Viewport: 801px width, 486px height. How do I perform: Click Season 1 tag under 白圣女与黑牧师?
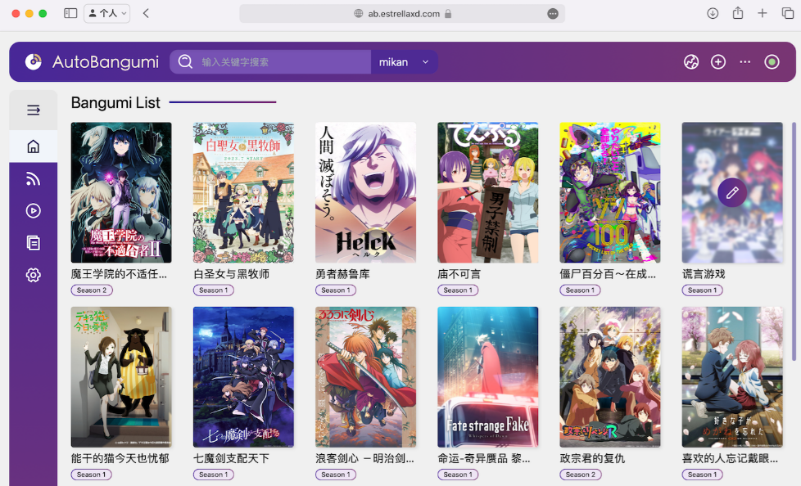click(x=214, y=290)
